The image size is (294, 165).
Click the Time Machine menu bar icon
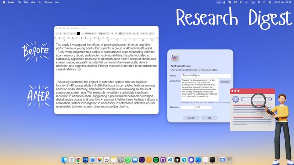coord(246,2)
